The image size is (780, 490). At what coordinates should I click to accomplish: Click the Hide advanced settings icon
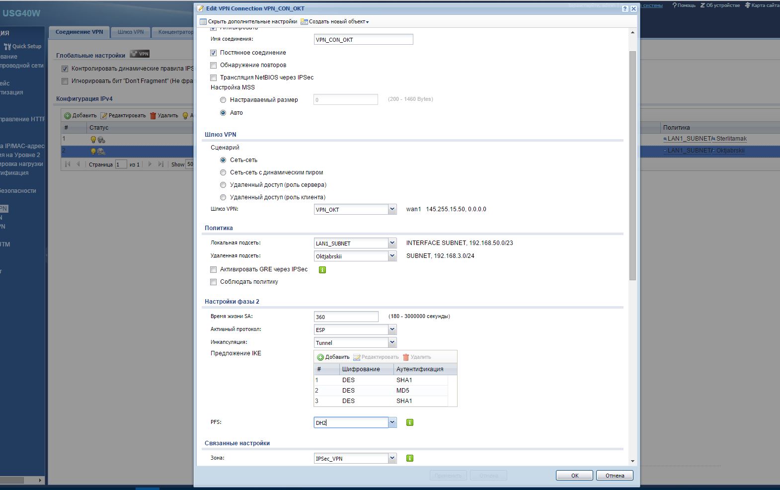pos(203,22)
